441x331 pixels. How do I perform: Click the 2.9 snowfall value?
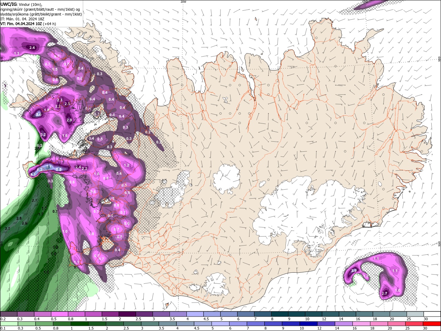pyautogui.click(x=69, y=120)
